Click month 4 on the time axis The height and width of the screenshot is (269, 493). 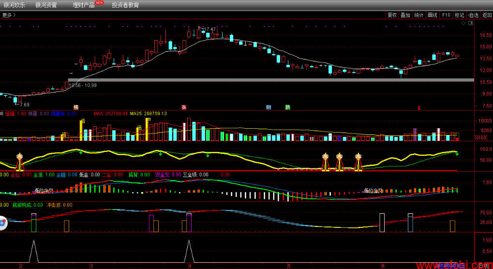[x=190, y=266]
